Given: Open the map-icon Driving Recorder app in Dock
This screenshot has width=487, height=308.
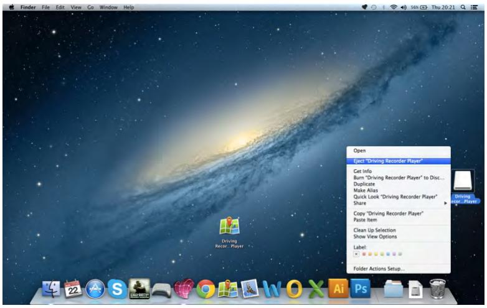Looking at the screenshot, I should [x=228, y=289].
